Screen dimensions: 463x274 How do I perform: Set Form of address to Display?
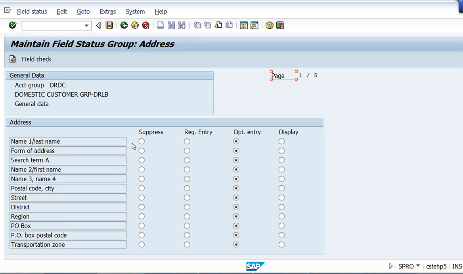282,151
